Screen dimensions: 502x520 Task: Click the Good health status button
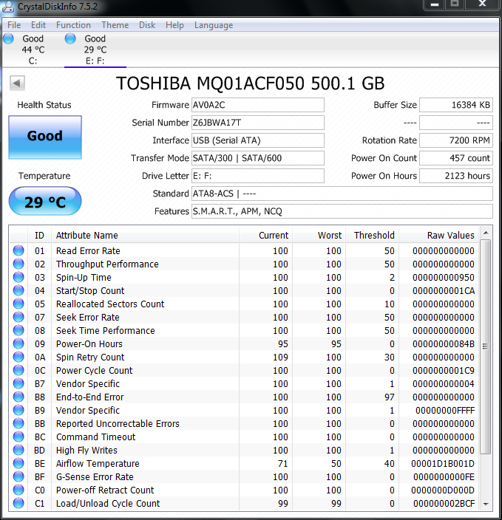(x=45, y=137)
